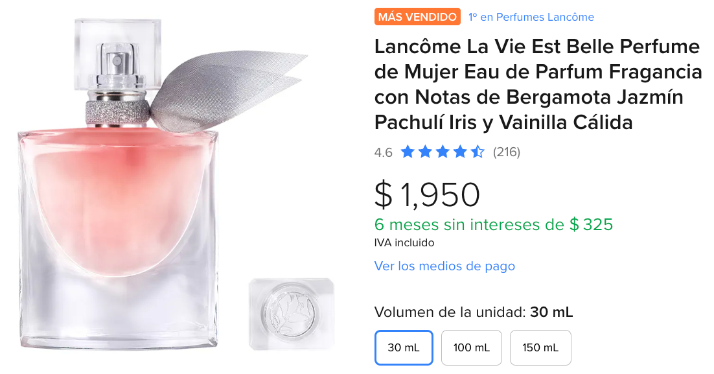714x374 pixels.
Task: Click the $ 1,950 price
Action: point(427,194)
